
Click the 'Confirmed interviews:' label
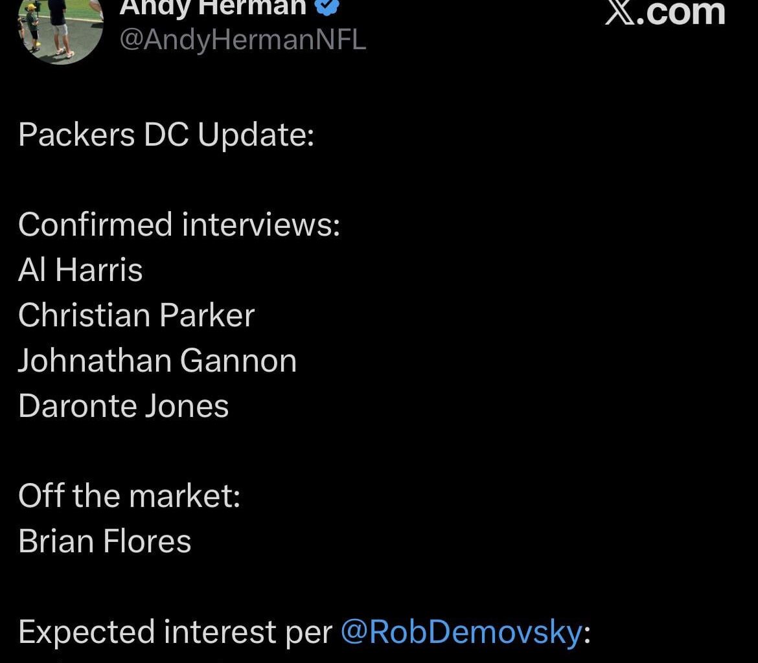[x=179, y=225]
